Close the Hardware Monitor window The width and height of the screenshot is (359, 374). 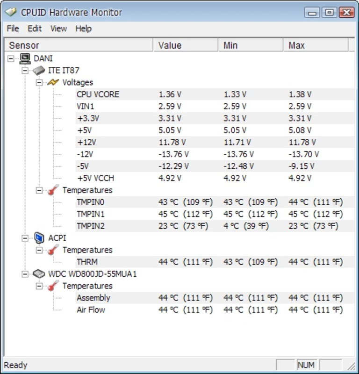point(346,13)
